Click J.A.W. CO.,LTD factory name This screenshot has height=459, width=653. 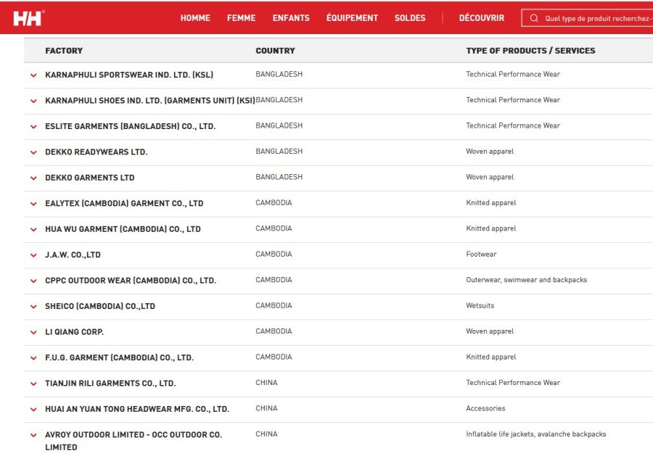pos(73,255)
